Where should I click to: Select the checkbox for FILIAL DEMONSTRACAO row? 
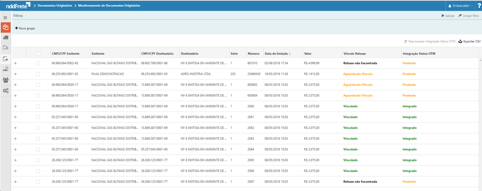(x=38, y=74)
